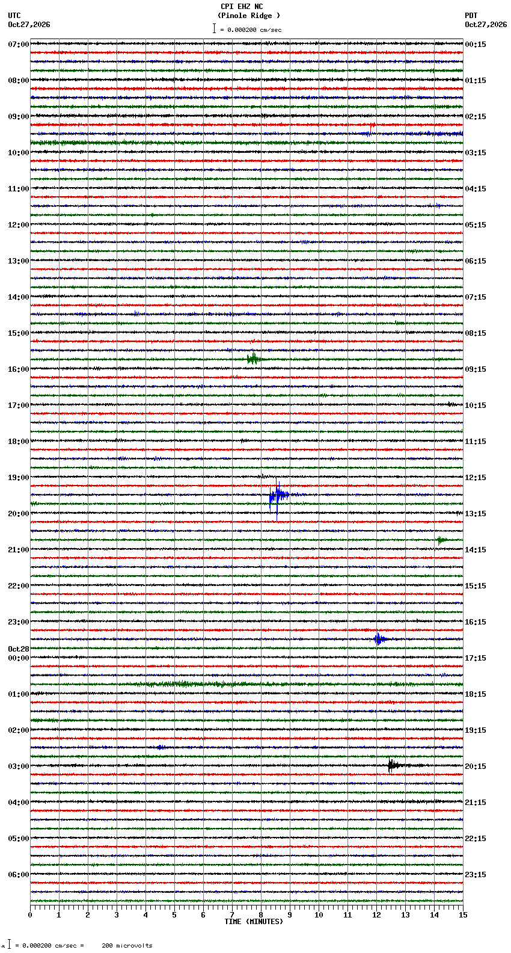Click the 16:15 PDT row label
511x953 pixels.
(x=476, y=622)
